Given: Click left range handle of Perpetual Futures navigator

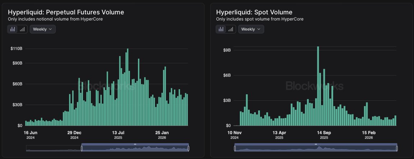Looking at the screenshot, I should pos(82,149).
